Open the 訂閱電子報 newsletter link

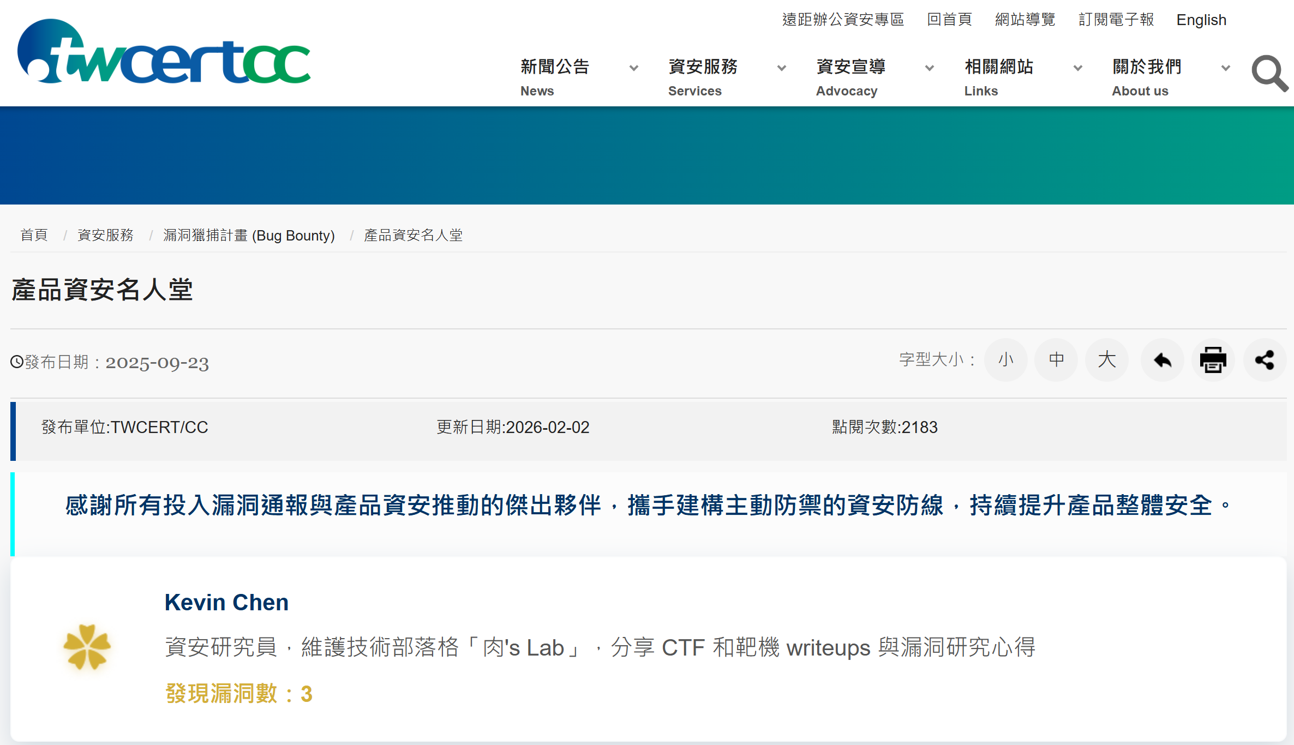pyautogui.click(x=1116, y=20)
